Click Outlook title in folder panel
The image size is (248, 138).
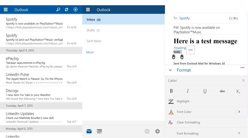104,10
